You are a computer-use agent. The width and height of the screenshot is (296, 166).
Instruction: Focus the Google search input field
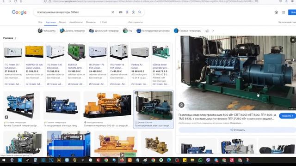[x=73, y=12]
